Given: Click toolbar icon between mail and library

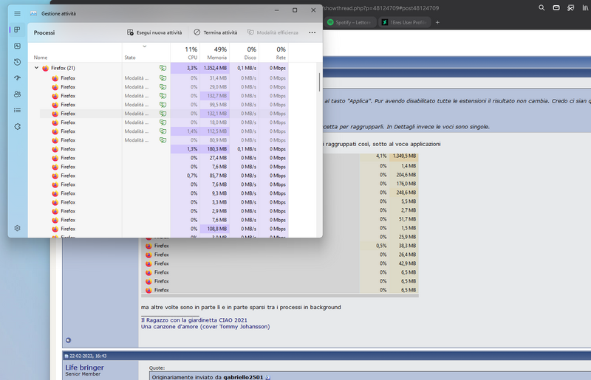Looking at the screenshot, I should pyautogui.click(x=570, y=7).
